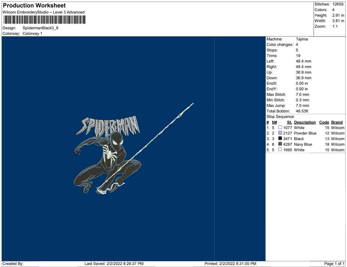
Task: Click the thread number '1695' in row 5
Action: click(x=287, y=150)
